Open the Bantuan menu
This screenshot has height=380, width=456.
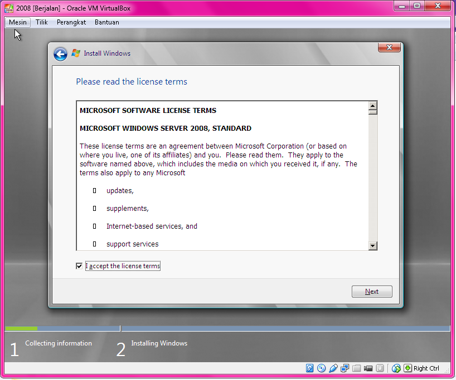(106, 22)
